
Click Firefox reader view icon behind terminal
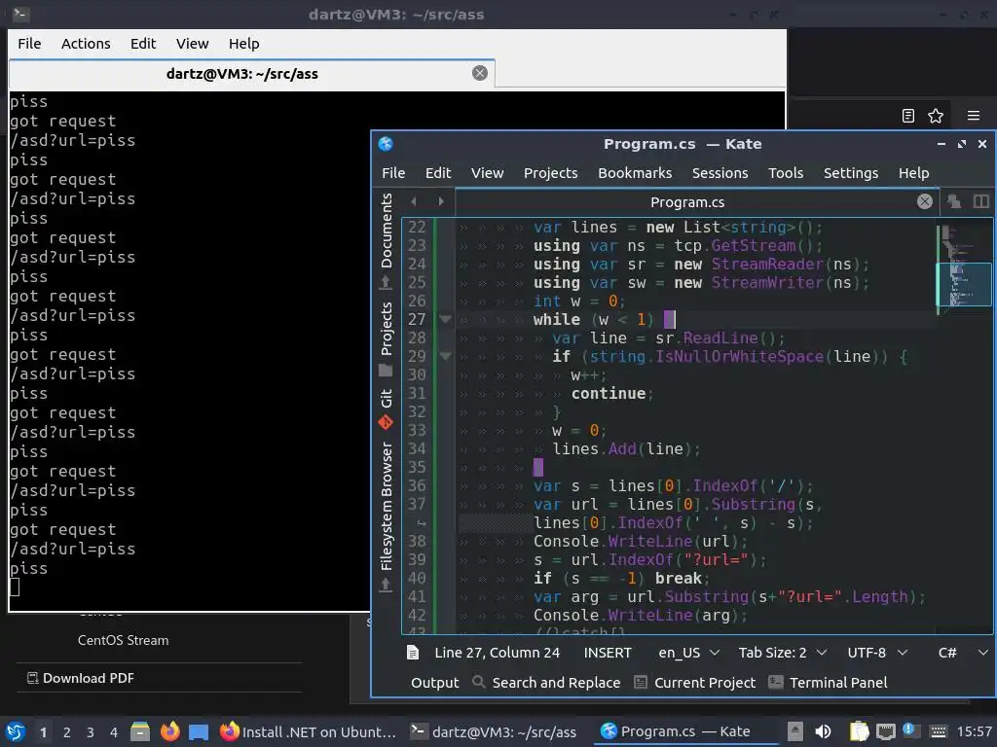pos(908,116)
